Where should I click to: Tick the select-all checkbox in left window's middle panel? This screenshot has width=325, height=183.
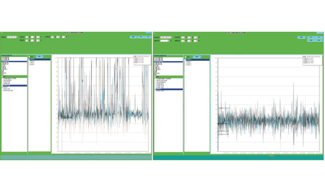pyautogui.click(x=30, y=57)
